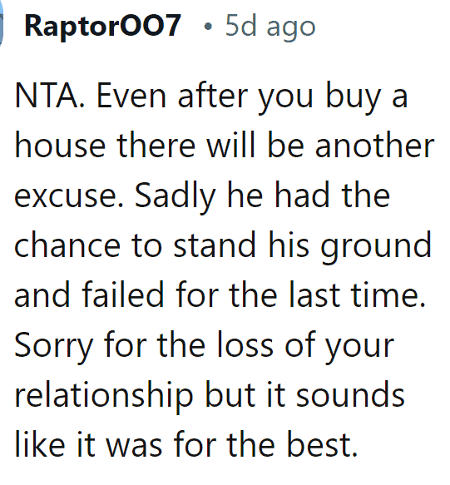The height and width of the screenshot is (485, 450).
Task: Click the word "failed" in the comment
Action: (123, 294)
